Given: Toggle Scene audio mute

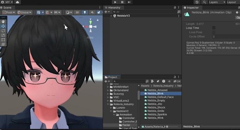Looking at the screenshot, I should pos(92,12).
